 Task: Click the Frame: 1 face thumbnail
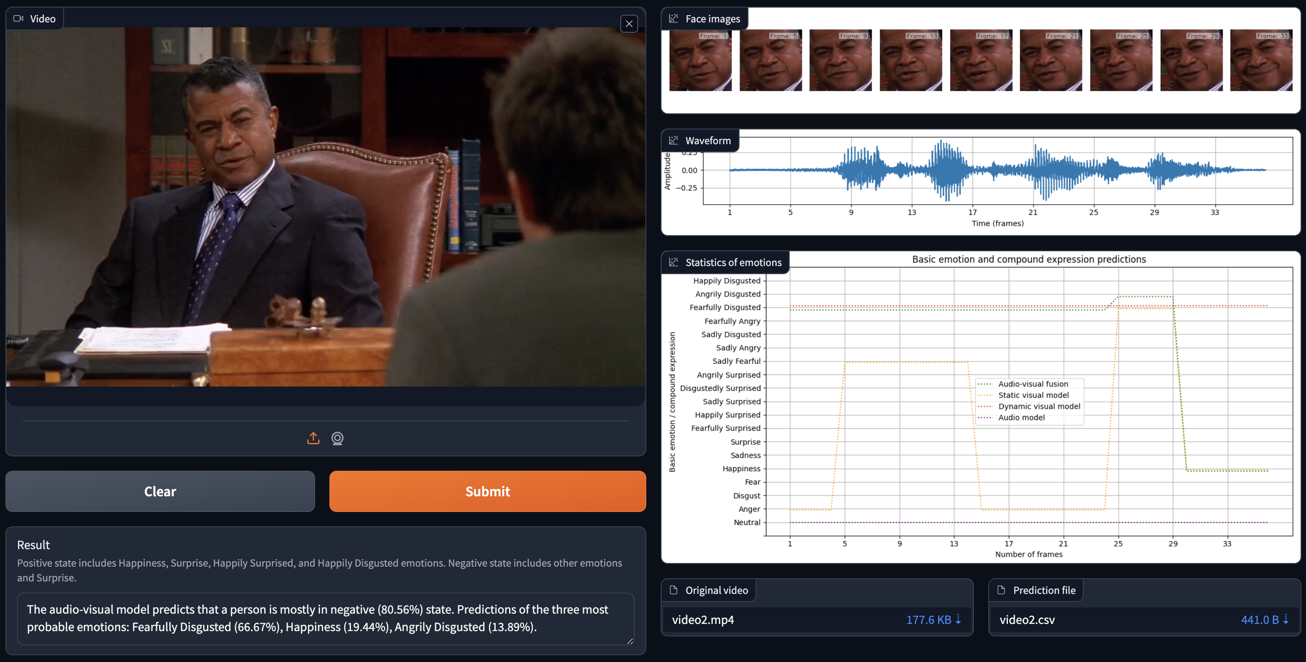click(x=700, y=60)
